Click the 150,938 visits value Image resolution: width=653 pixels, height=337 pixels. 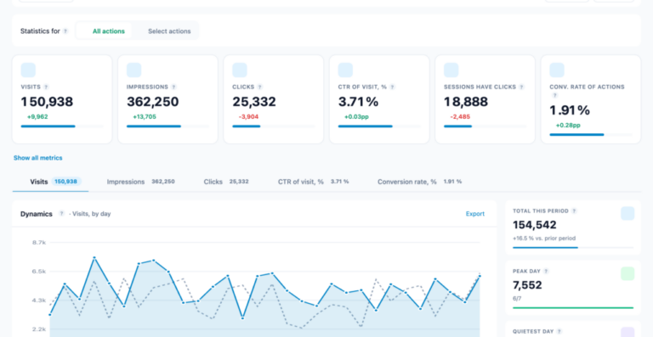(x=47, y=102)
